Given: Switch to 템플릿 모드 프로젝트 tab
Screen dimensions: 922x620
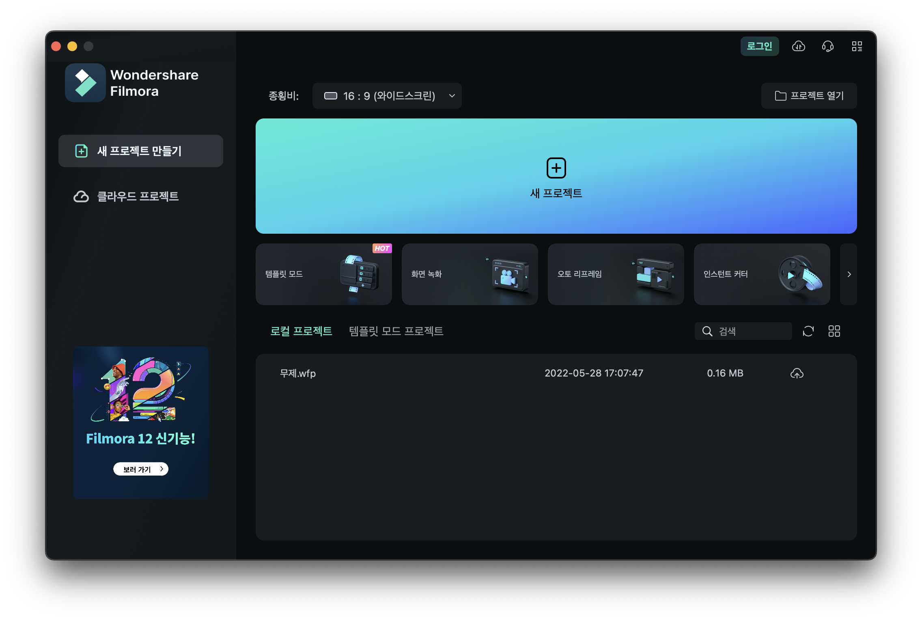Looking at the screenshot, I should (396, 331).
